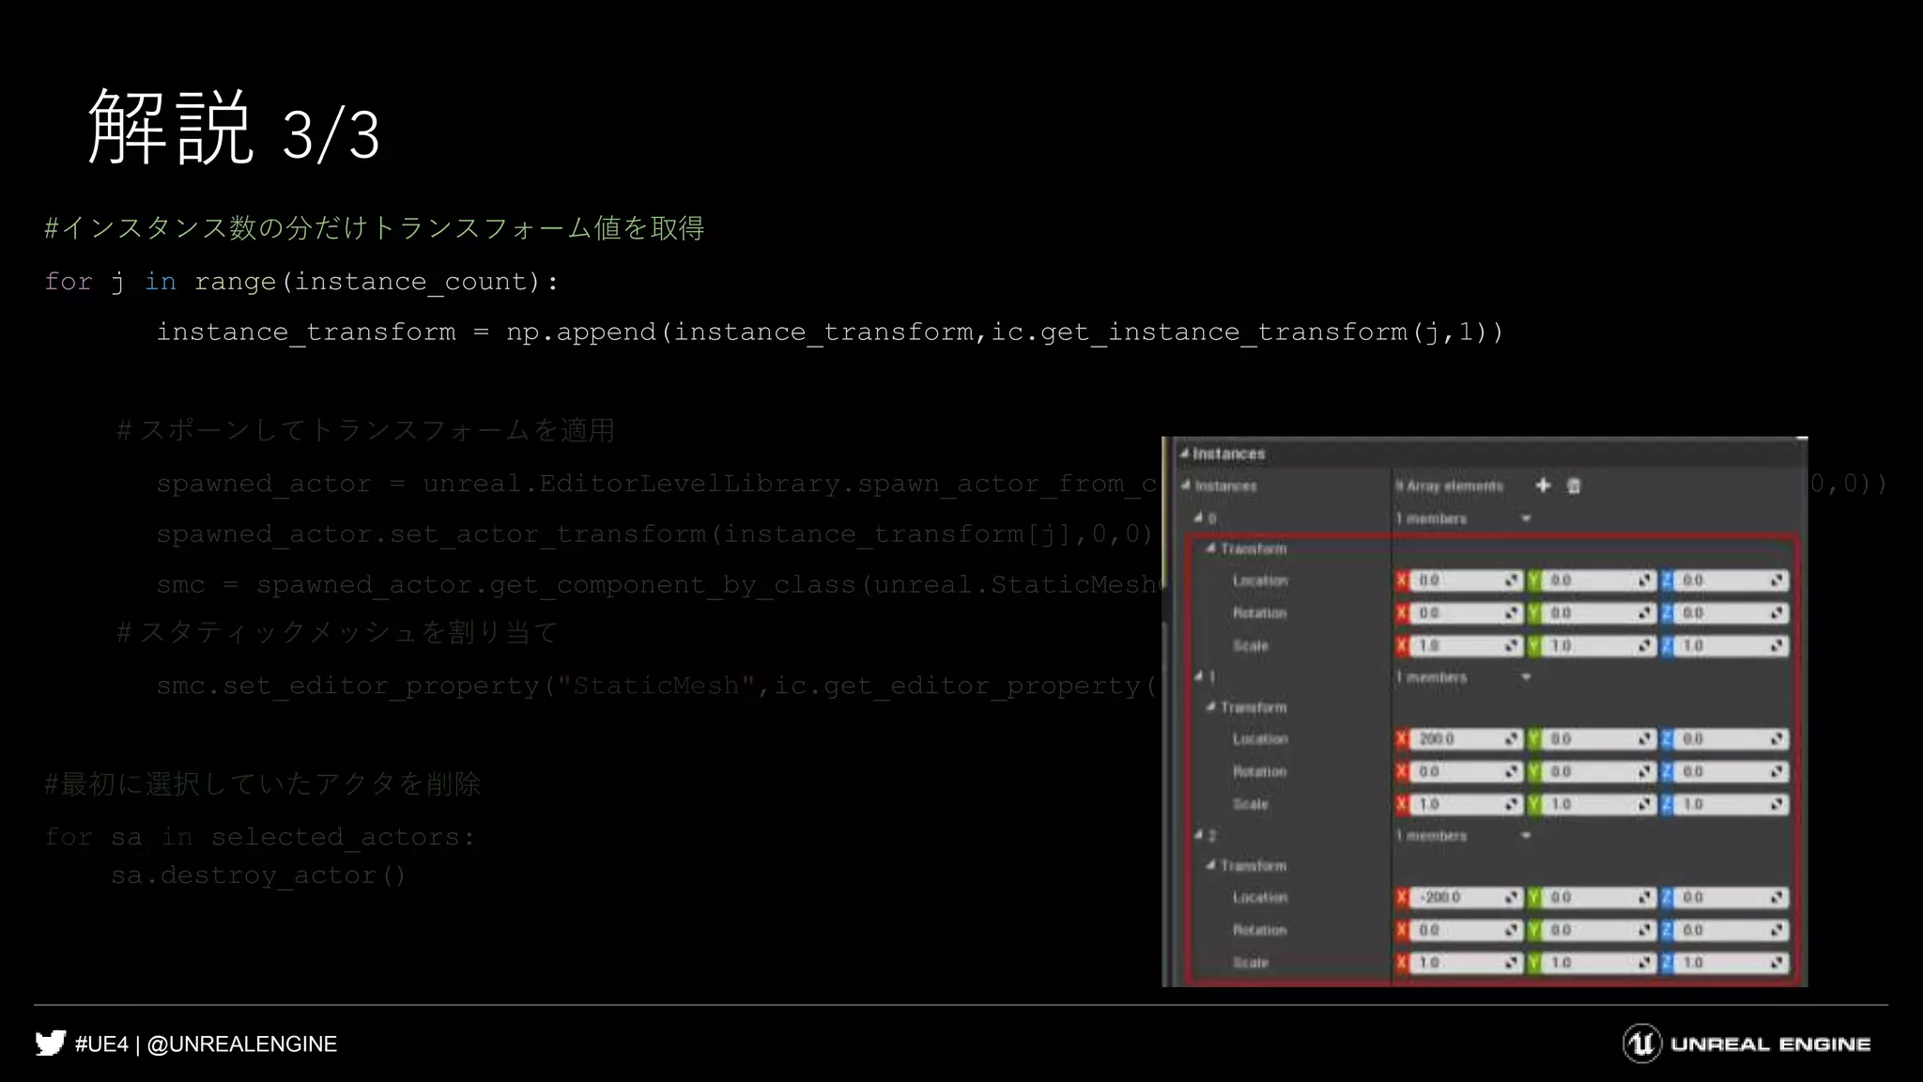Click instance 2 Scale X value field
Screen dimensions: 1923x1082
point(1465,963)
